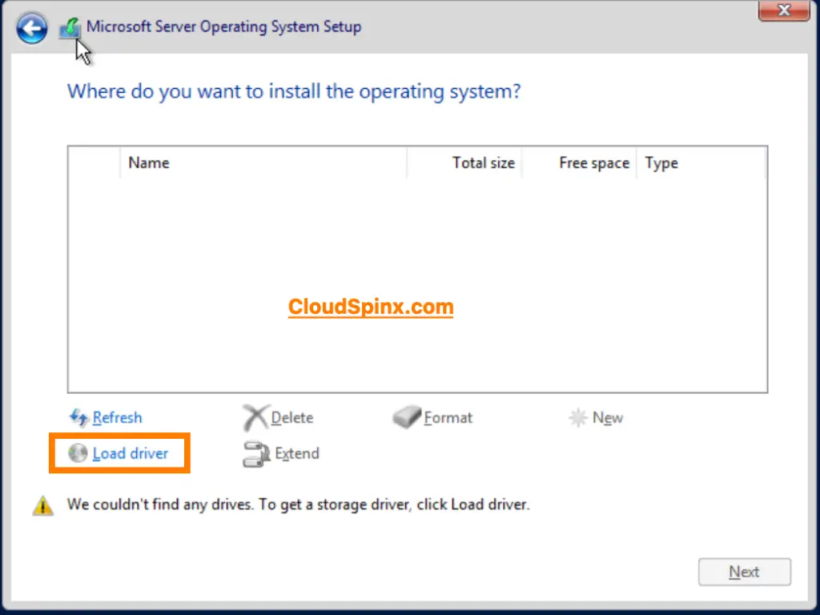820x615 pixels.
Task: Sort drives by the Name column header
Action: click(149, 163)
